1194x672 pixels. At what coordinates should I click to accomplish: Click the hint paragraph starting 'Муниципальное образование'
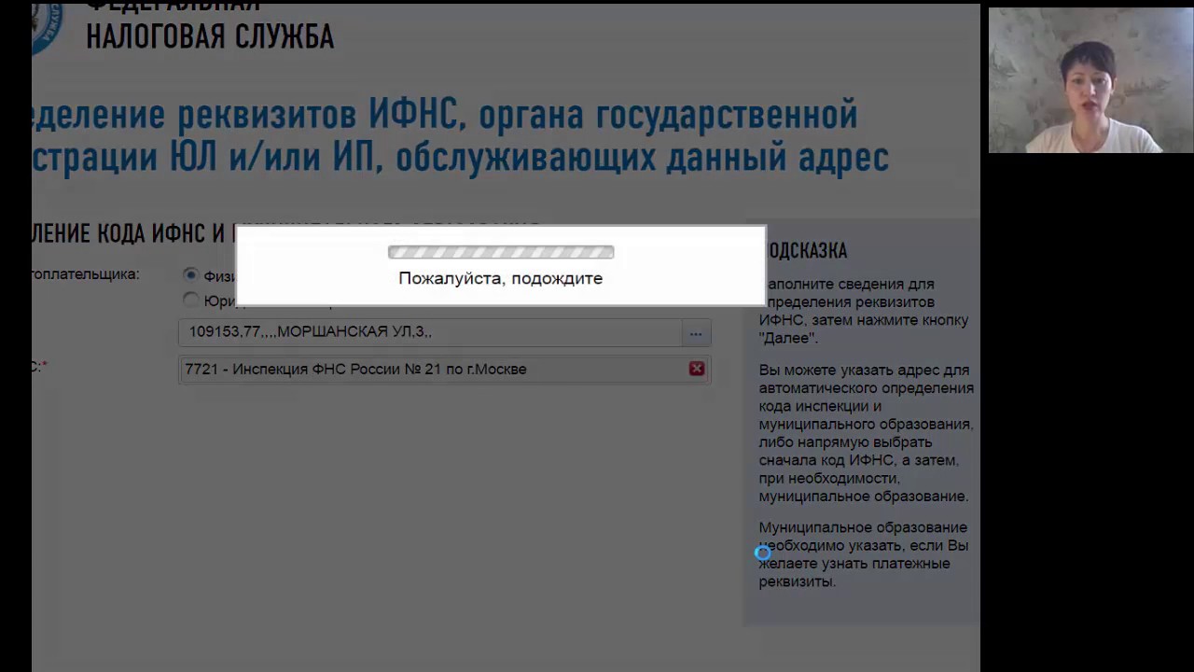click(863, 554)
